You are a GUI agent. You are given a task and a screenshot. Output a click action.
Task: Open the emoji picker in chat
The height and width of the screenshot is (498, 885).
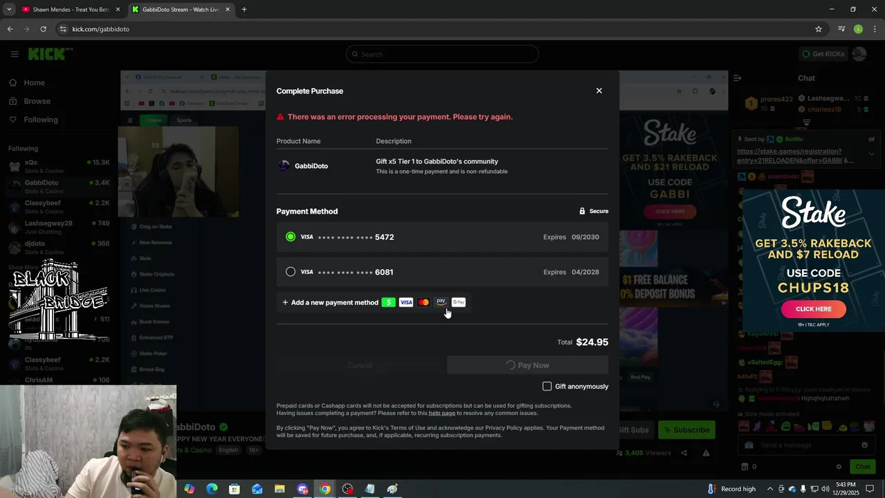(x=864, y=445)
